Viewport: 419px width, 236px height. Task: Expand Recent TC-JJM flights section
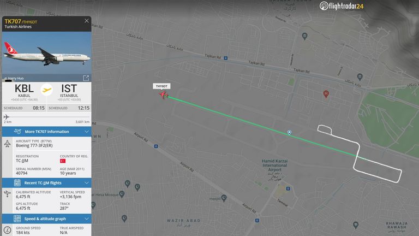[47, 183]
